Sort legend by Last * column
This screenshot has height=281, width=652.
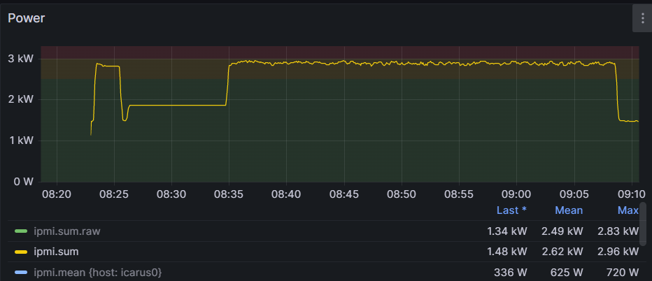pos(511,210)
